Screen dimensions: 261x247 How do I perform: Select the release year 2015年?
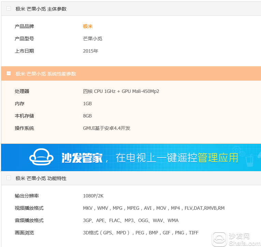(x=90, y=51)
